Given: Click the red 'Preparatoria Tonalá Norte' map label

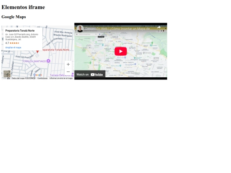Looking at the screenshot, I should pos(56,50).
